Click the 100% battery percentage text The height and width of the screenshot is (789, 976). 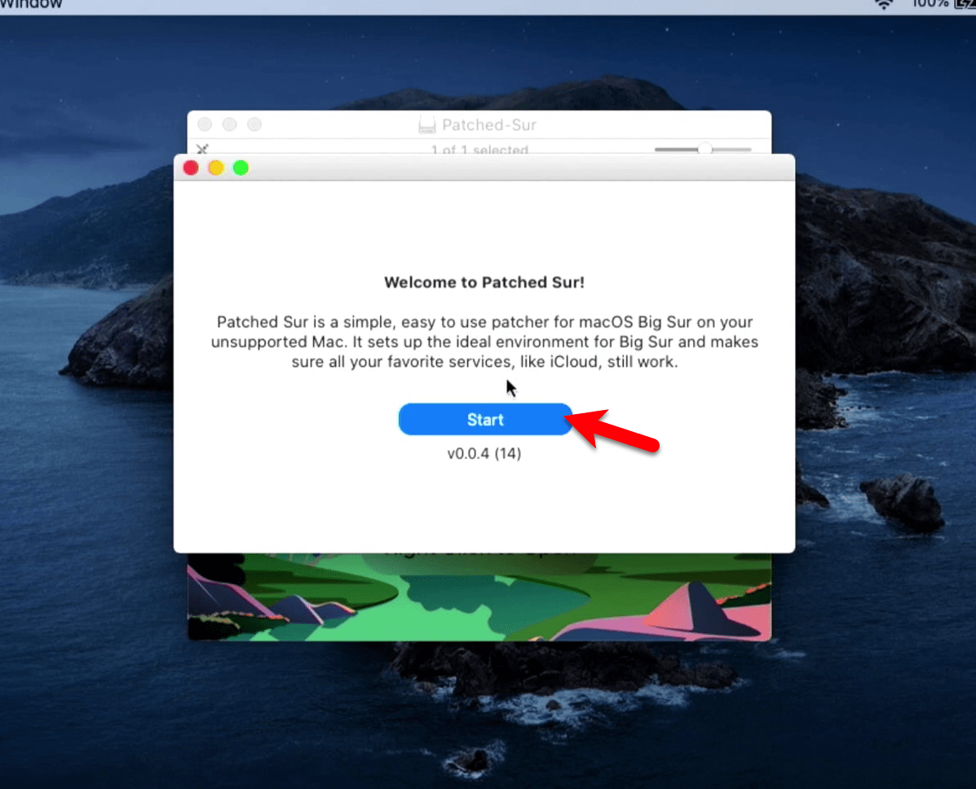[930, 4]
